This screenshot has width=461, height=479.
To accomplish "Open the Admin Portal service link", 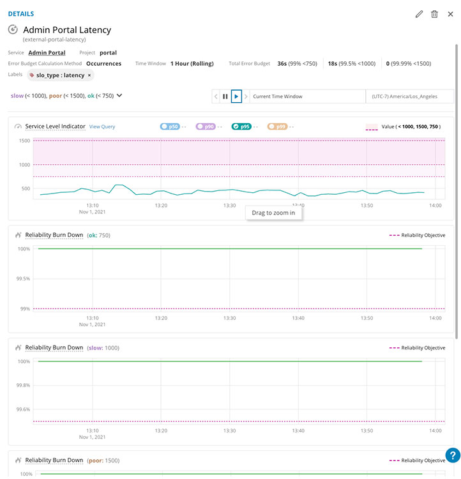I will (x=47, y=52).
